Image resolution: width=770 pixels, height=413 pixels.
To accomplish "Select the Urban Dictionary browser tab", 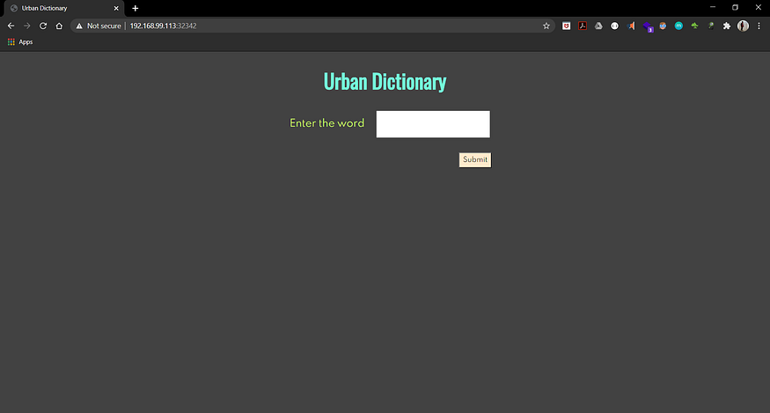I will click(64, 8).
